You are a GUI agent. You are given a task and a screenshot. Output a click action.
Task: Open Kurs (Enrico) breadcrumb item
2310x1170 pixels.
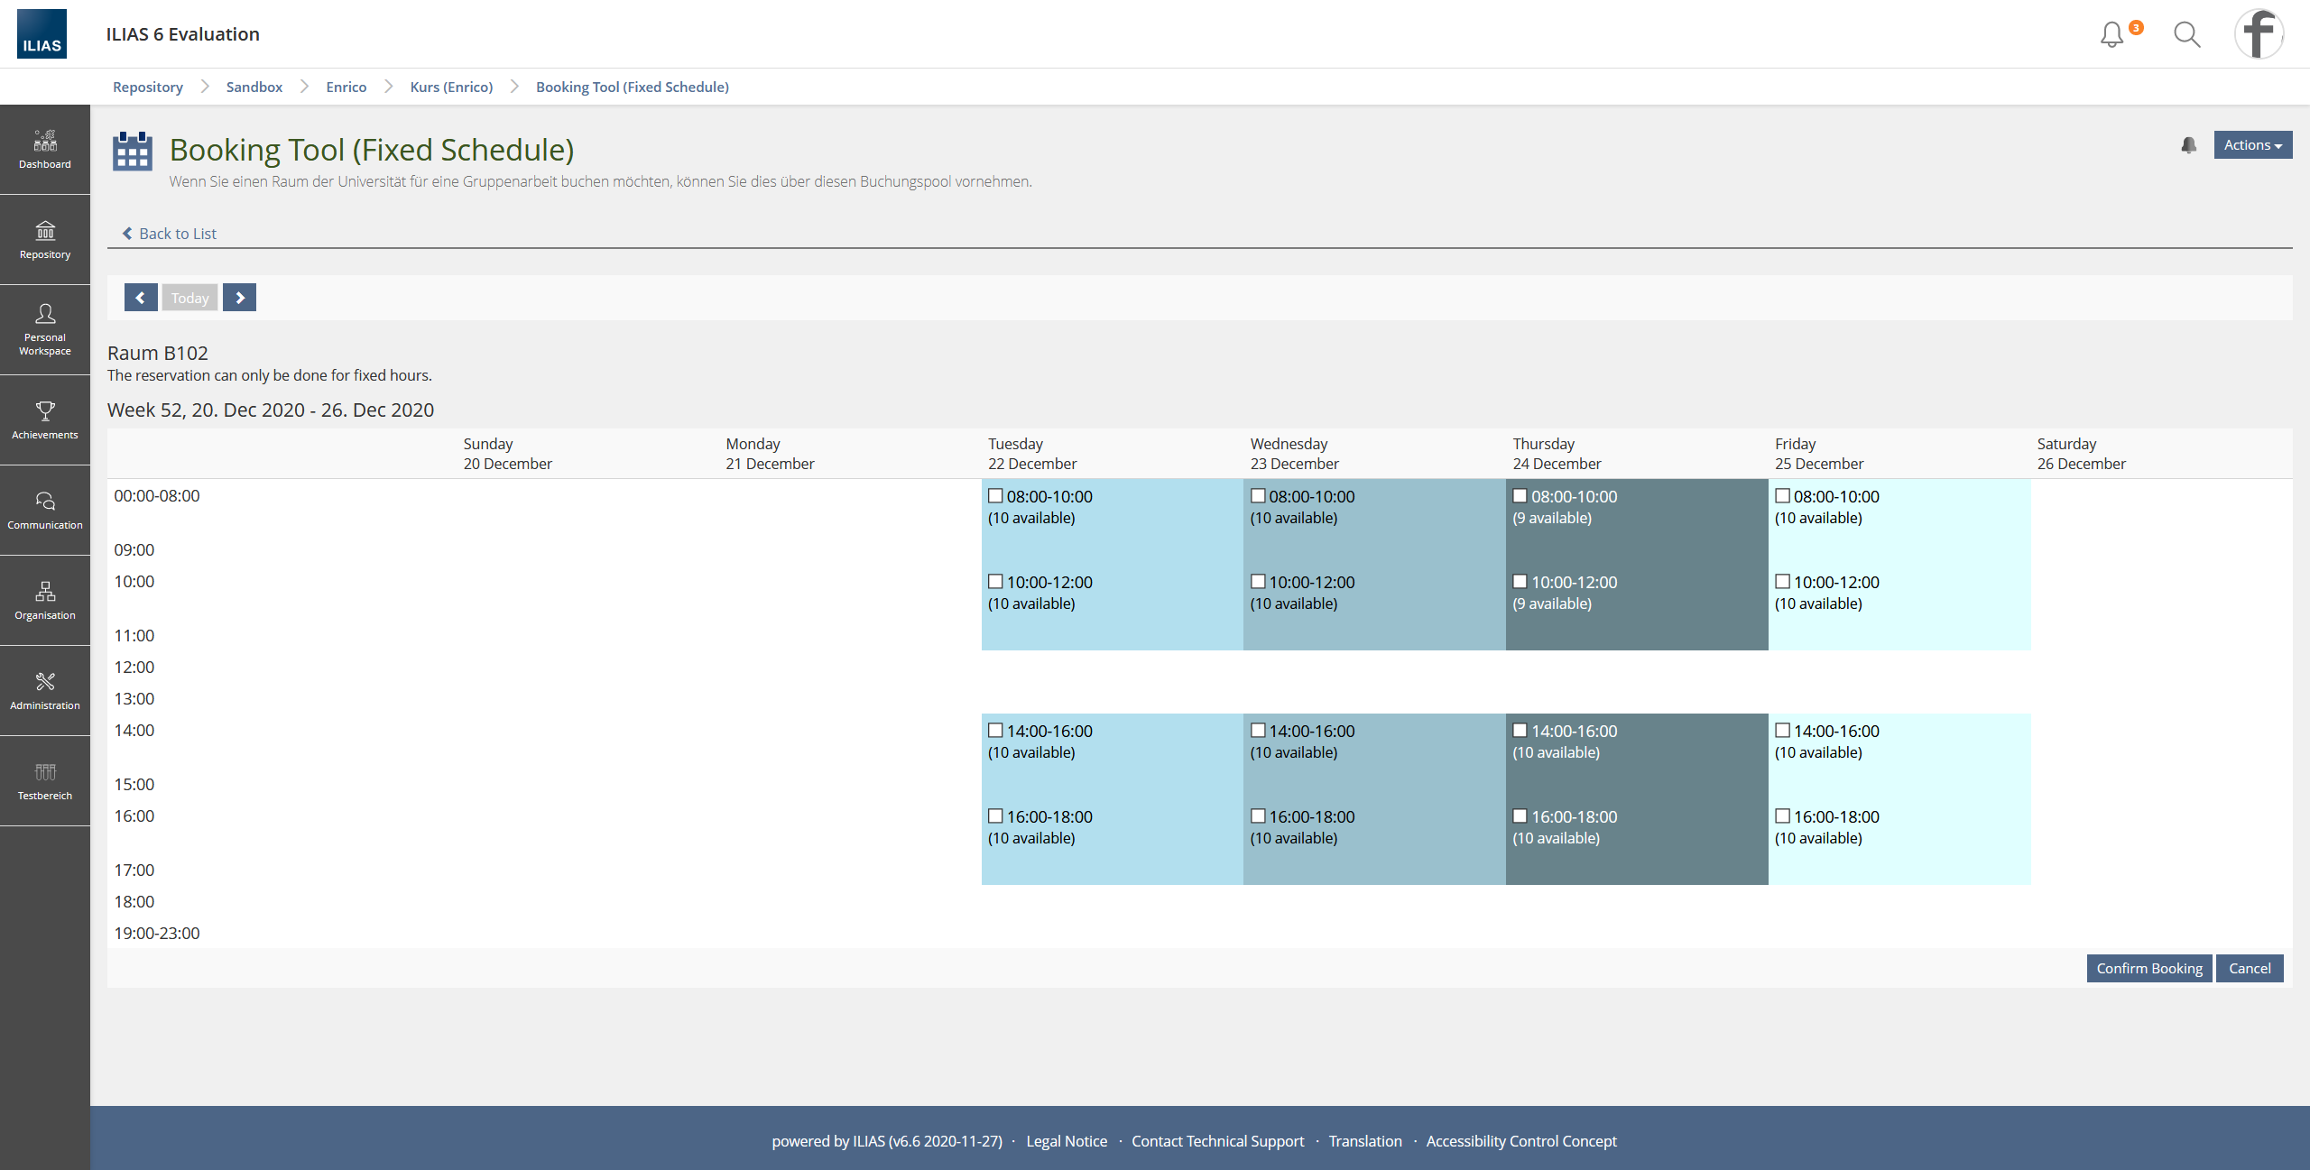pyautogui.click(x=451, y=87)
